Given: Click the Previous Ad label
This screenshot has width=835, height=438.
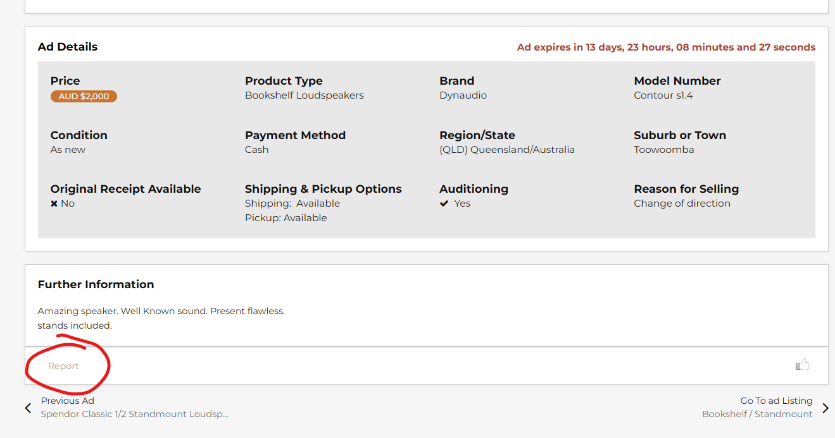Looking at the screenshot, I should [67, 401].
